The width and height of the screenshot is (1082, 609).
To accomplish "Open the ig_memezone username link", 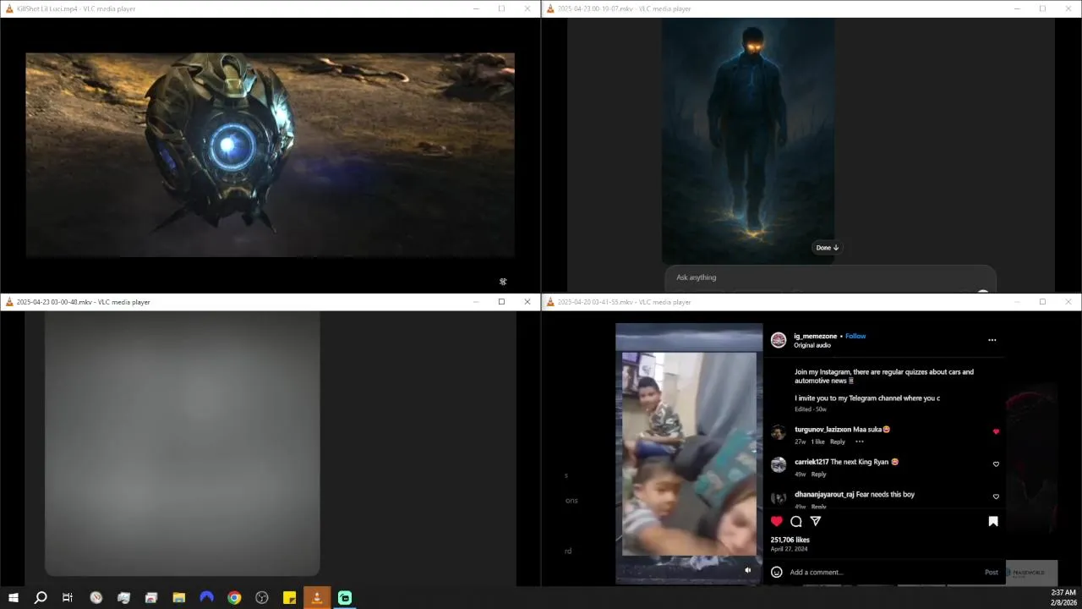I will tap(815, 336).
